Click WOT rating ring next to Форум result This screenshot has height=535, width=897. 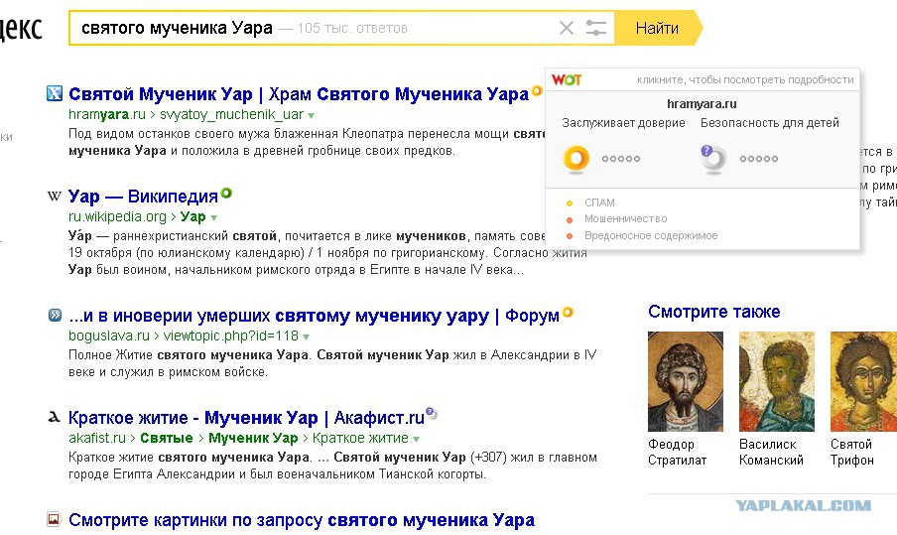[568, 312]
